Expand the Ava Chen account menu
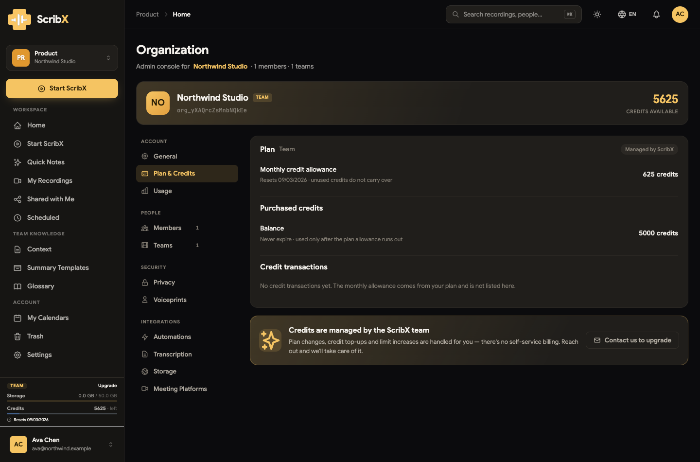700x462 pixels. pos(62,444)
